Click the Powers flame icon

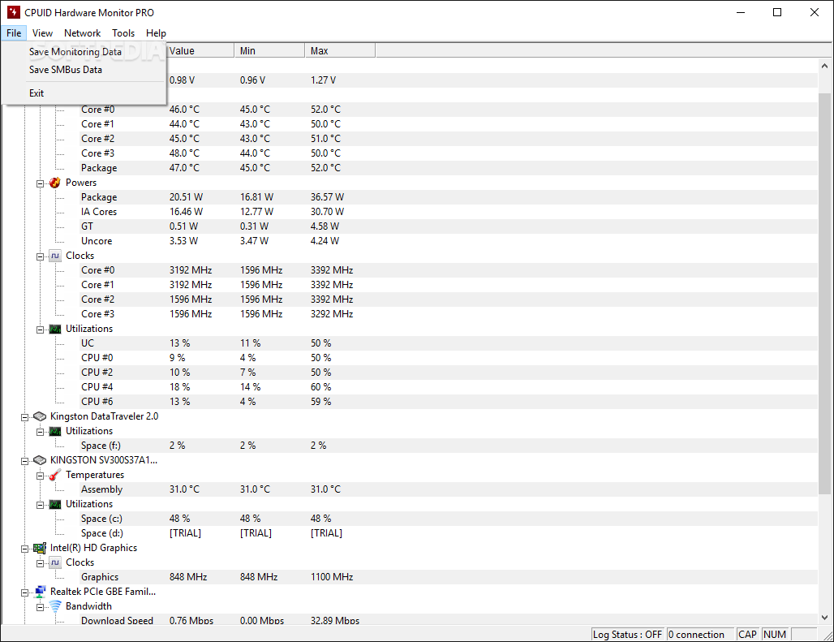click(x=55, y=183)
